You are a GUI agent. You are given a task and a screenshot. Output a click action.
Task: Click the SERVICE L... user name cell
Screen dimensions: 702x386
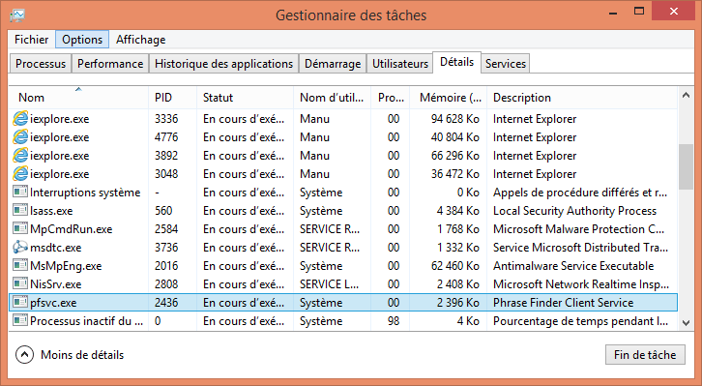[330, 283]
